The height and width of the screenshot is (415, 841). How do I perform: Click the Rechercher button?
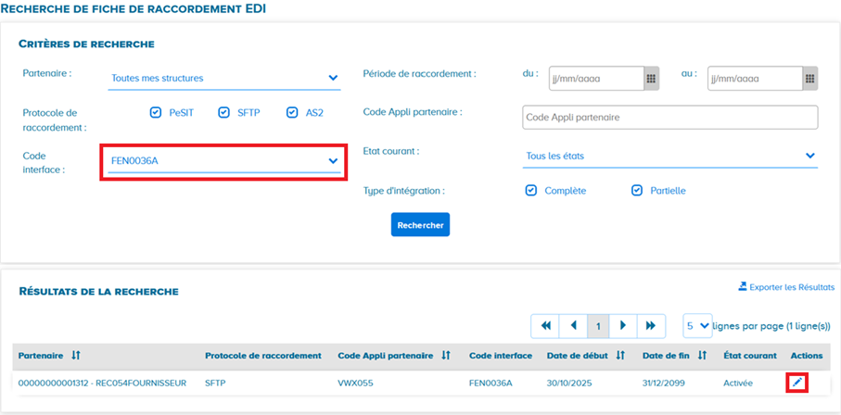[420, 225]
